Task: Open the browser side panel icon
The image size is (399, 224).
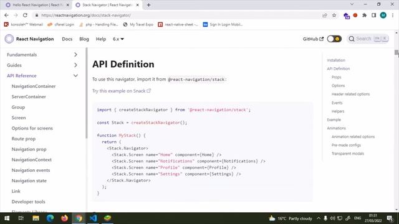Action: [373, 16]
